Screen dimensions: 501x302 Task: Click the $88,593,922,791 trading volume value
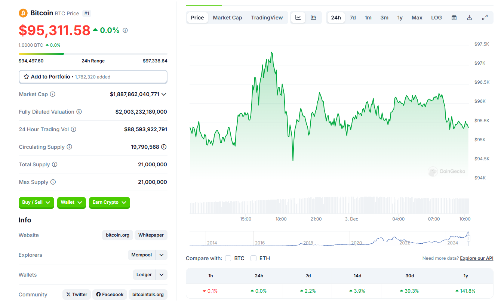tap(145, 129)
